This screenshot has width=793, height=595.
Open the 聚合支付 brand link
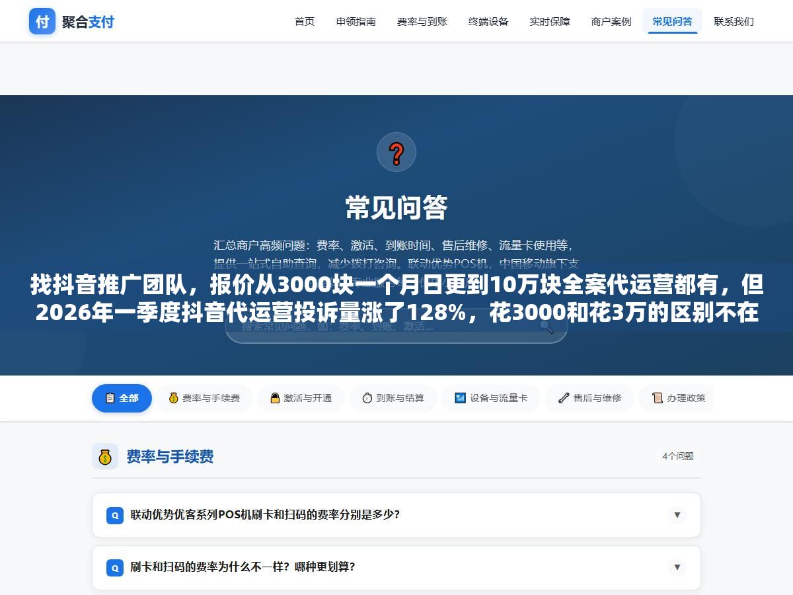(88, 22)
